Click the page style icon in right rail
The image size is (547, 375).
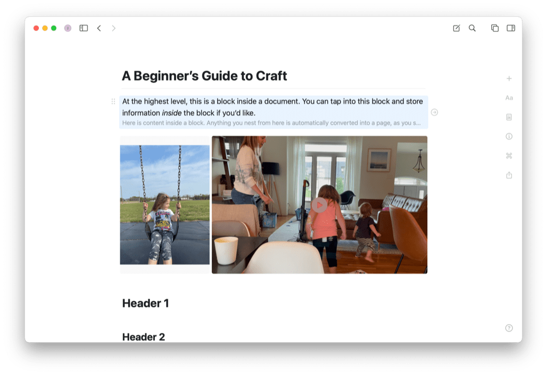point(509,117)
